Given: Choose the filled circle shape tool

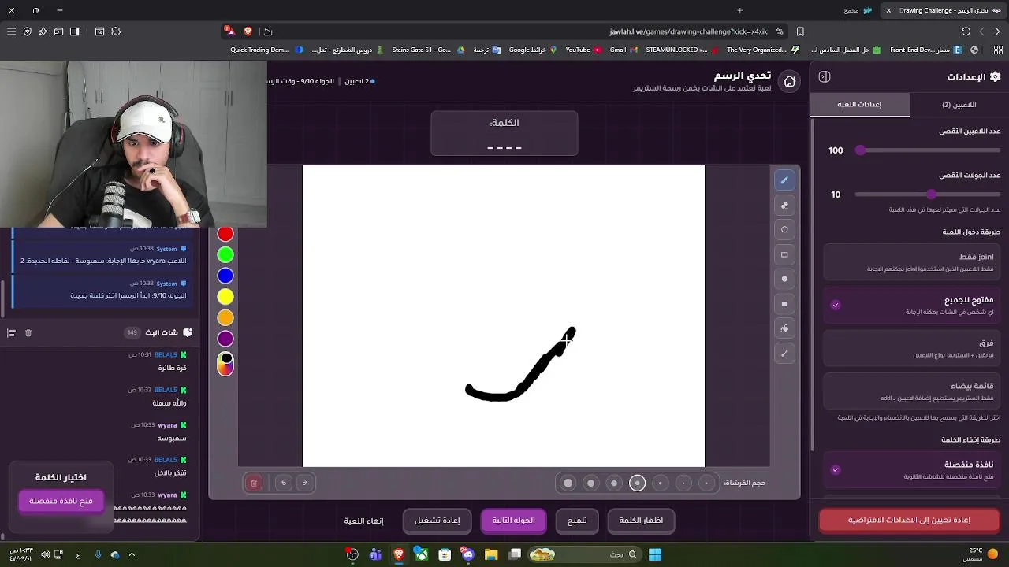Looking at the screenshot, I should click(784, 279).
